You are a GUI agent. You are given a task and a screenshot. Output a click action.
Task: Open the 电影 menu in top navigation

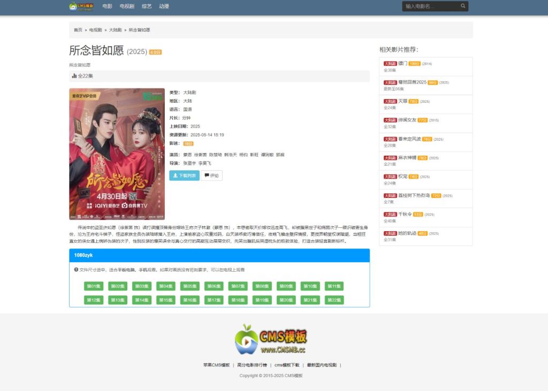[107, 6]
